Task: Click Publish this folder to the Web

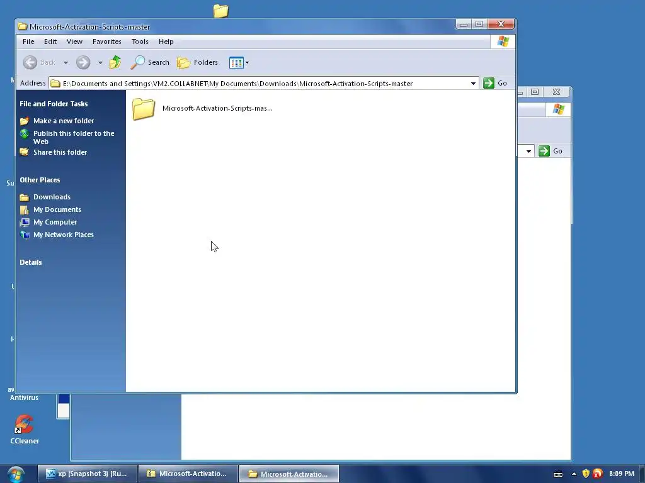Action: point(74,137)
